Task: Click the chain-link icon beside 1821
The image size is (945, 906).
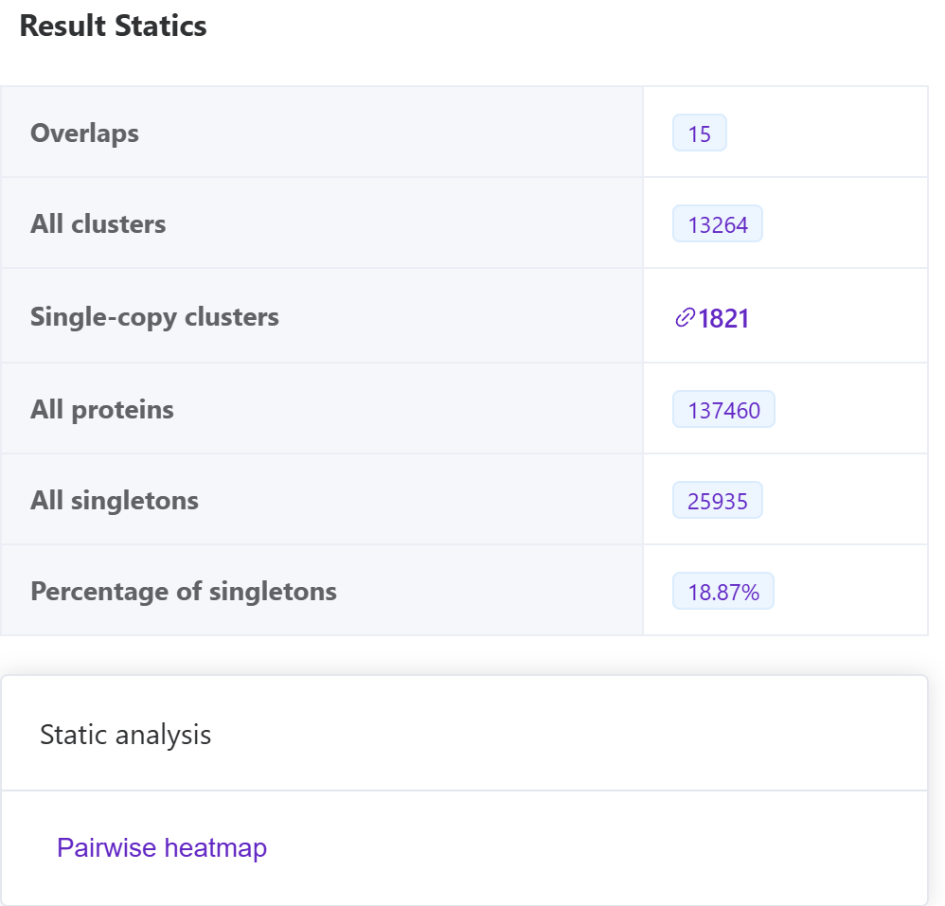Action: click(x=685, y=318)
